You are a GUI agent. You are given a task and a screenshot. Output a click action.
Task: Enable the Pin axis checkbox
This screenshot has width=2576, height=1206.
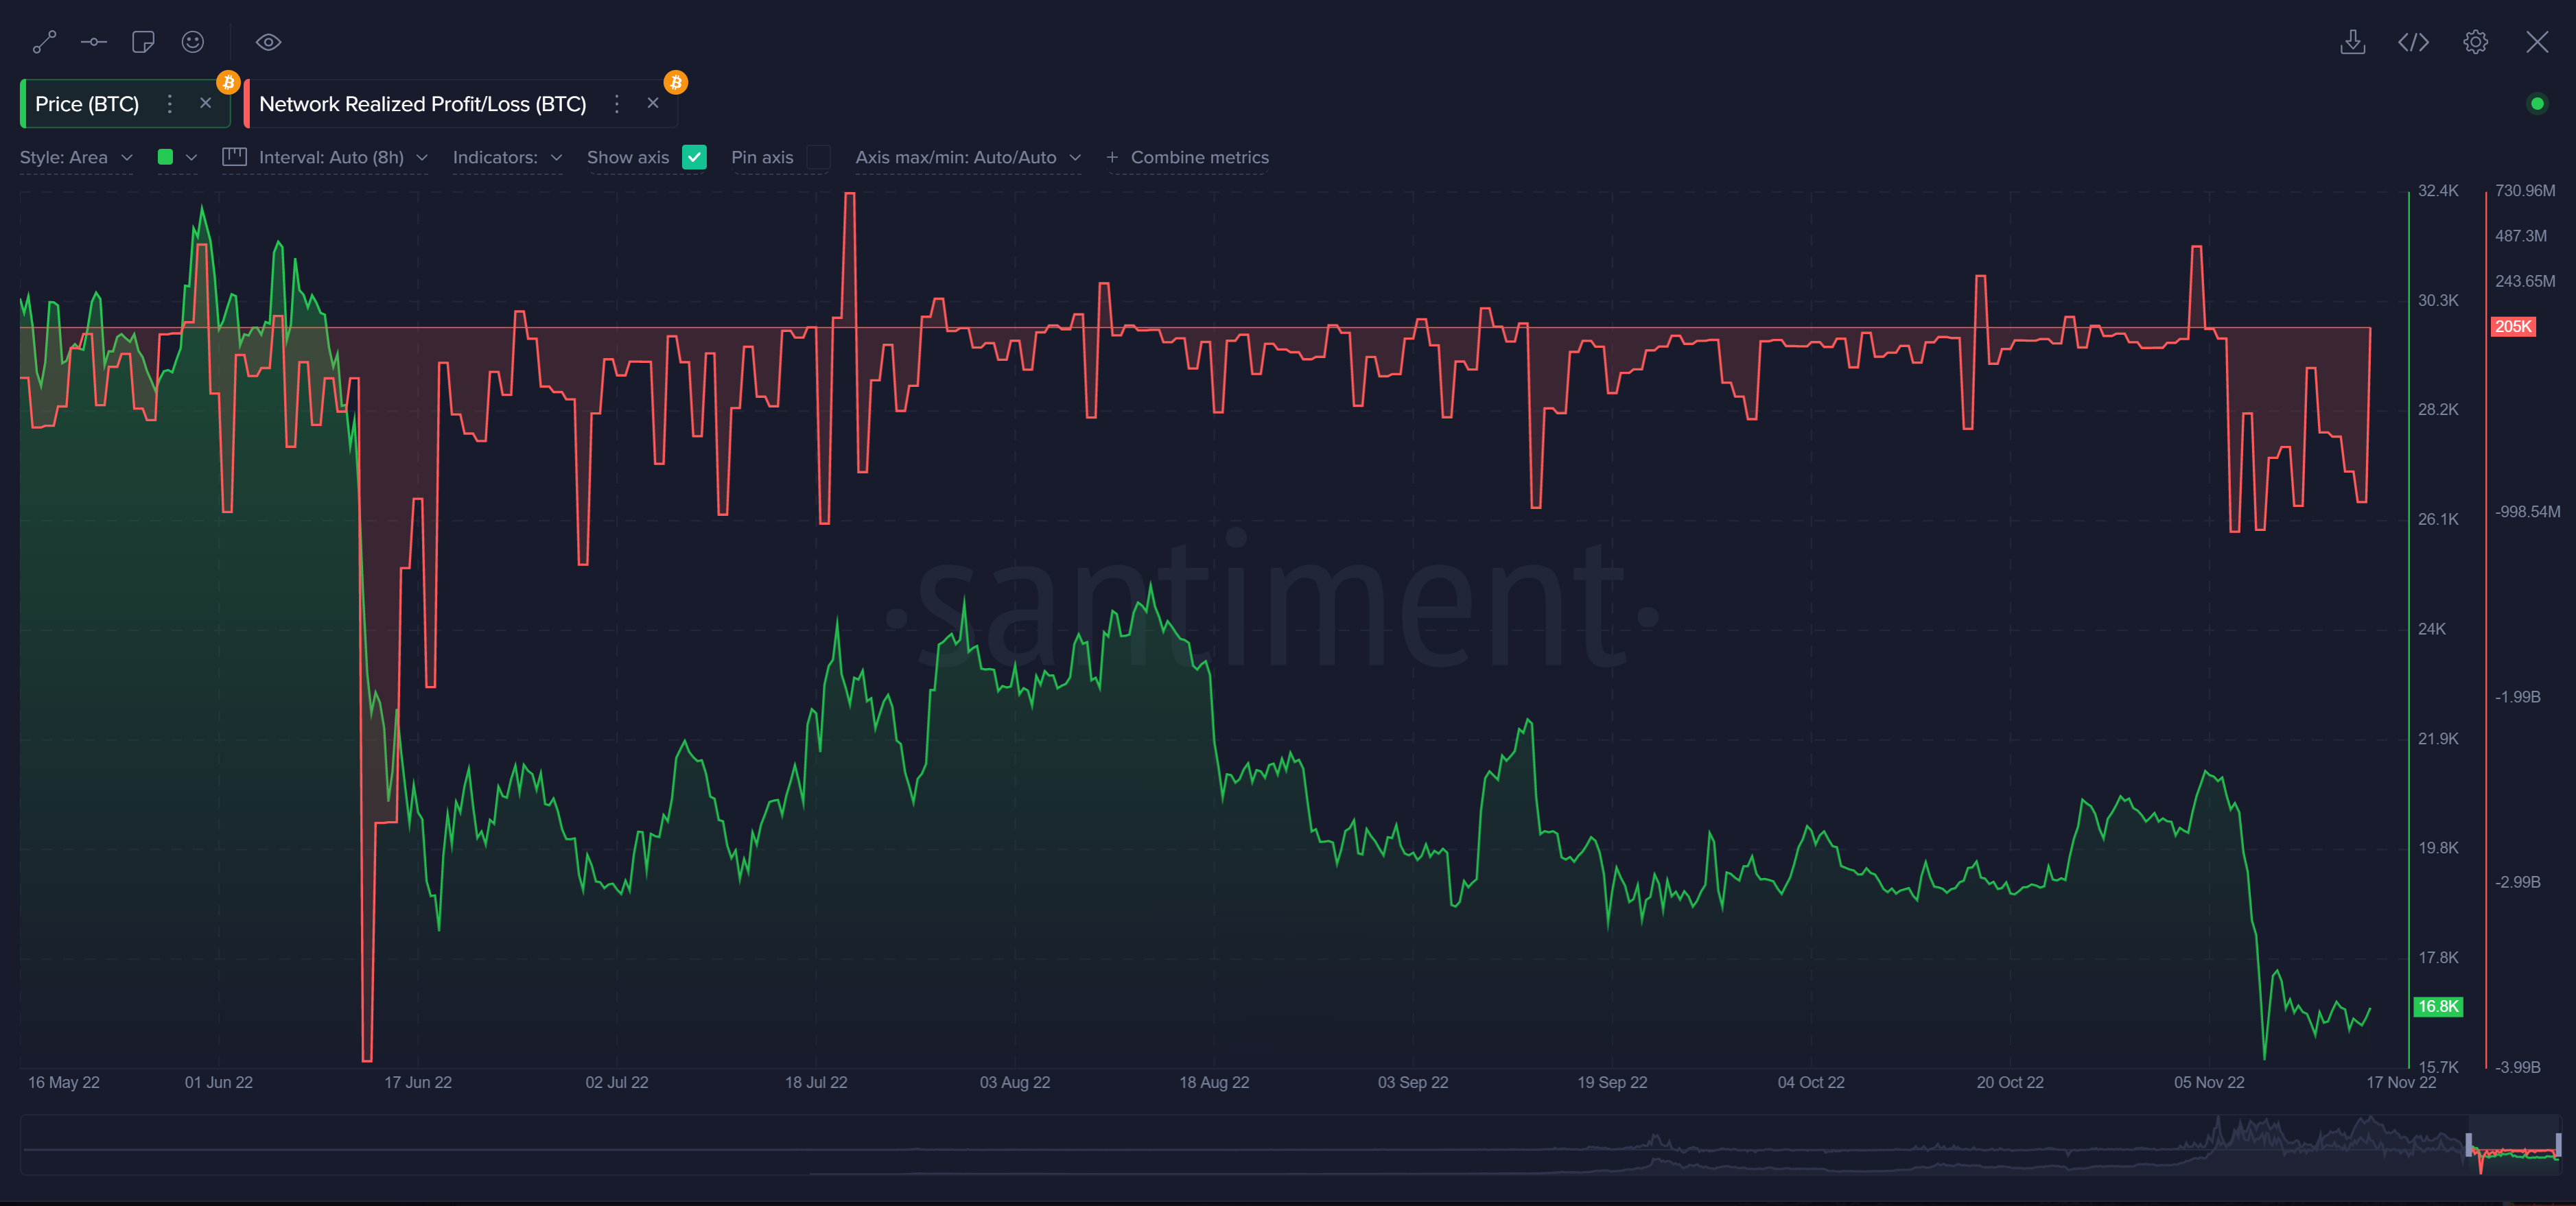coord(818,157)
